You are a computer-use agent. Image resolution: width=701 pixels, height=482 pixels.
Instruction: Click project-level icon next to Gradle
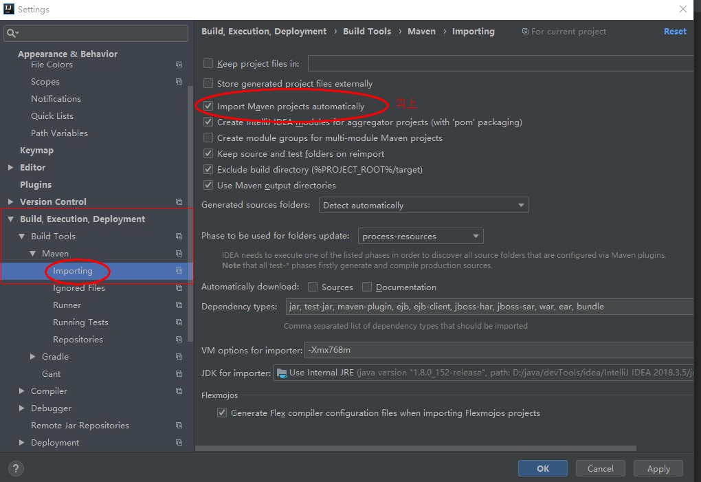(179, 356)
